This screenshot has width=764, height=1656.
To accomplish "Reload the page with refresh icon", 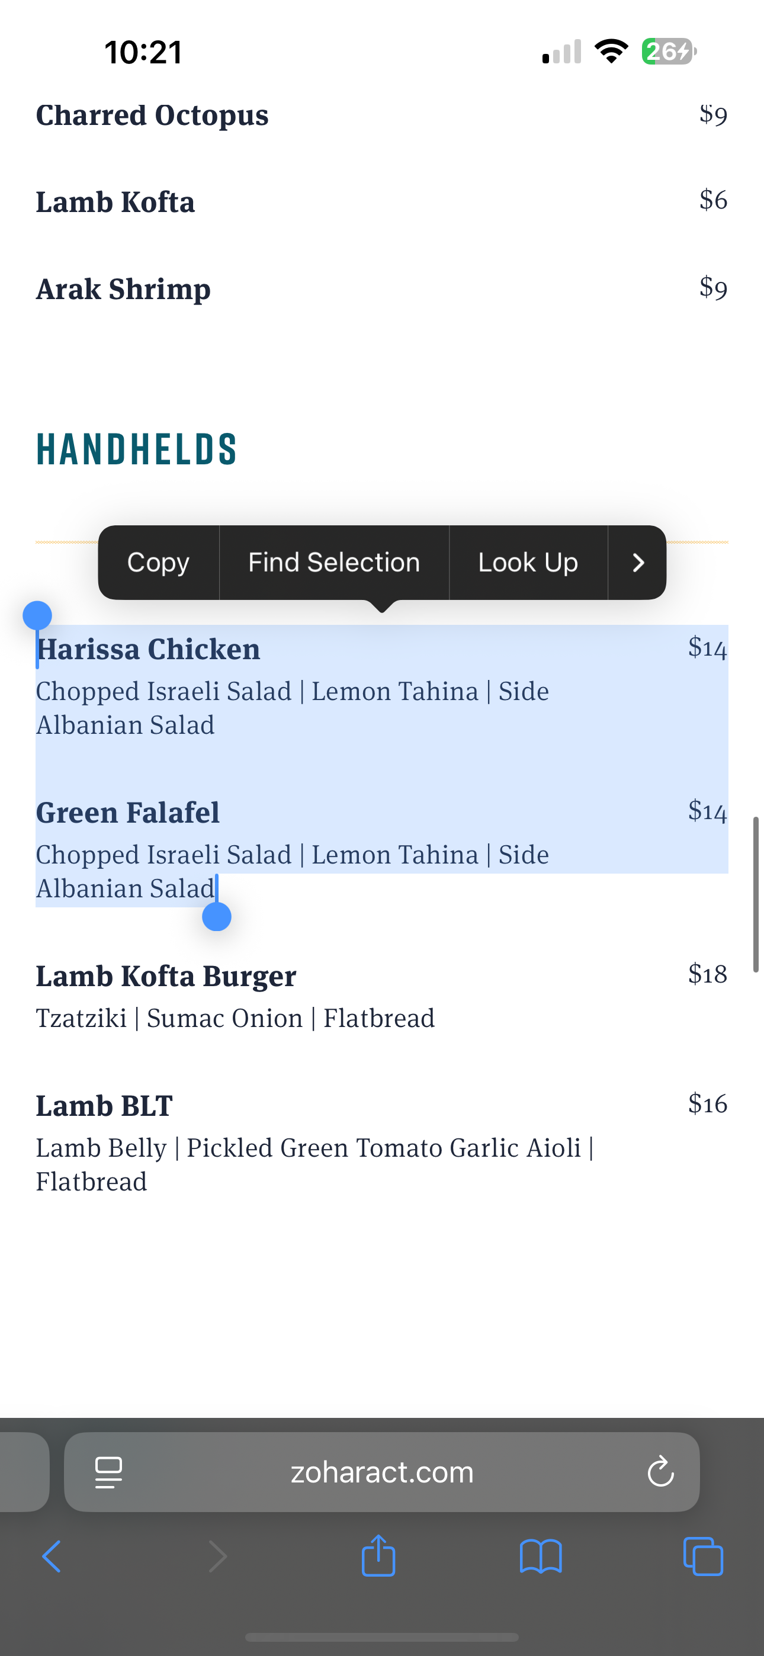I will pos(660,1472).
